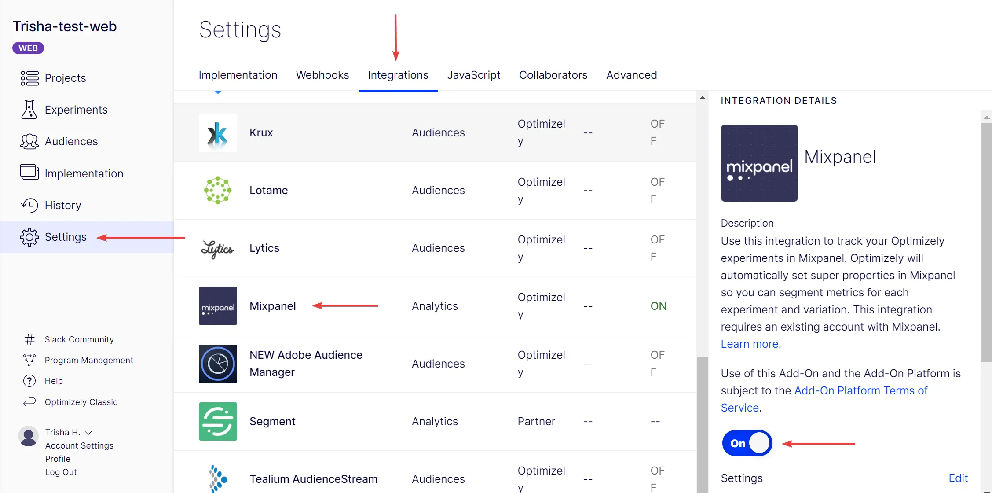Click the Implementation window icon

tap(29, 172)
